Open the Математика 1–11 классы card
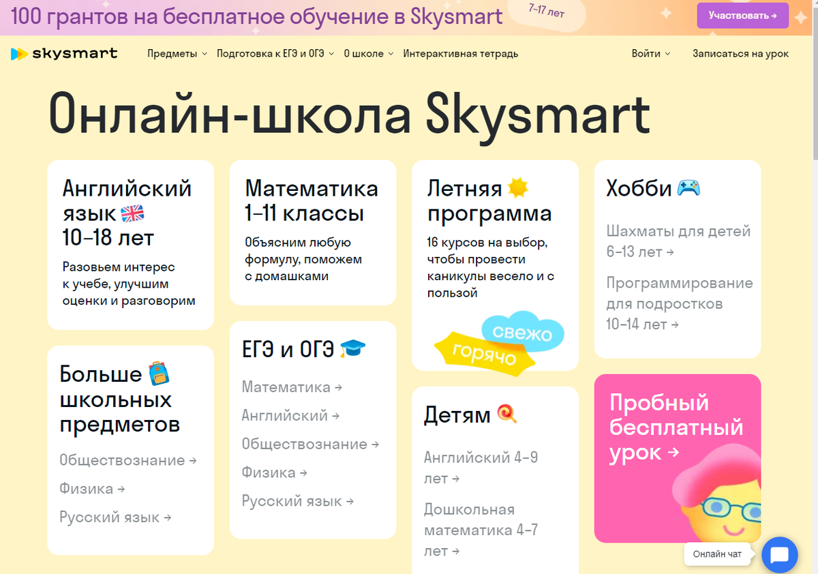The width and height of the screenshot is (818, 574). 313,232
